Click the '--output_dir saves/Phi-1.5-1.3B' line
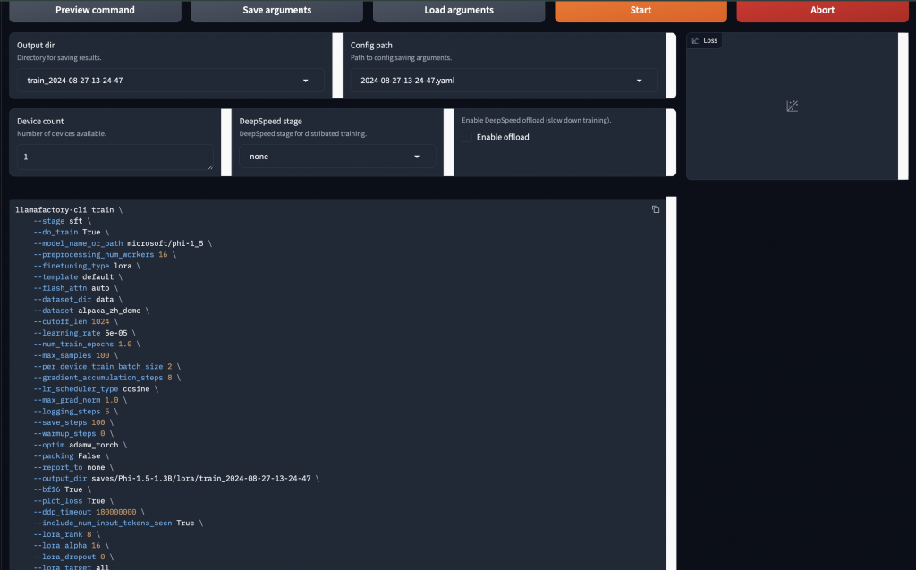 176,478
